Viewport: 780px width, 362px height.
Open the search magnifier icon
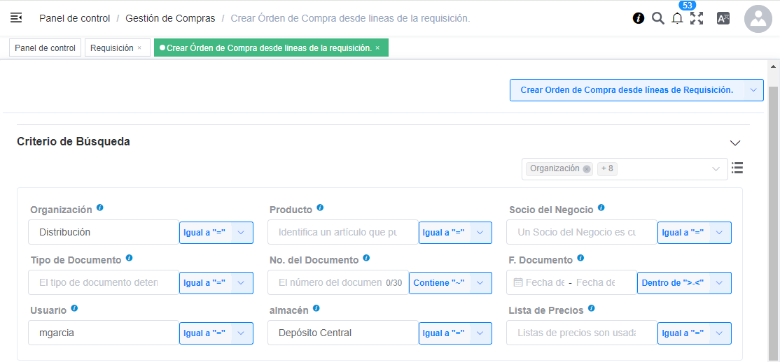(x=658, y=19)
